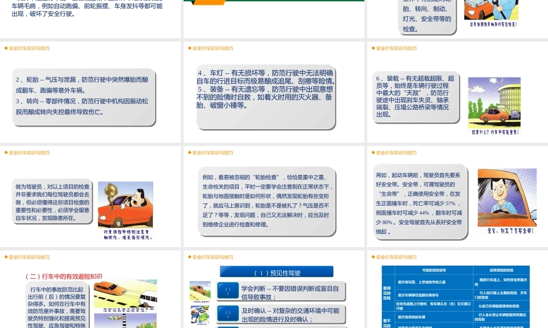
Task: Click the table cell 从自己车辆前面横穿的危险
Action: [x=501, y=306]
